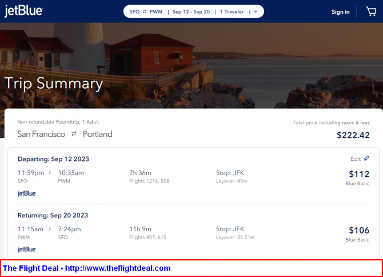Click the $112 departing fare
The image size is (383, 277).
click(359, 174)
